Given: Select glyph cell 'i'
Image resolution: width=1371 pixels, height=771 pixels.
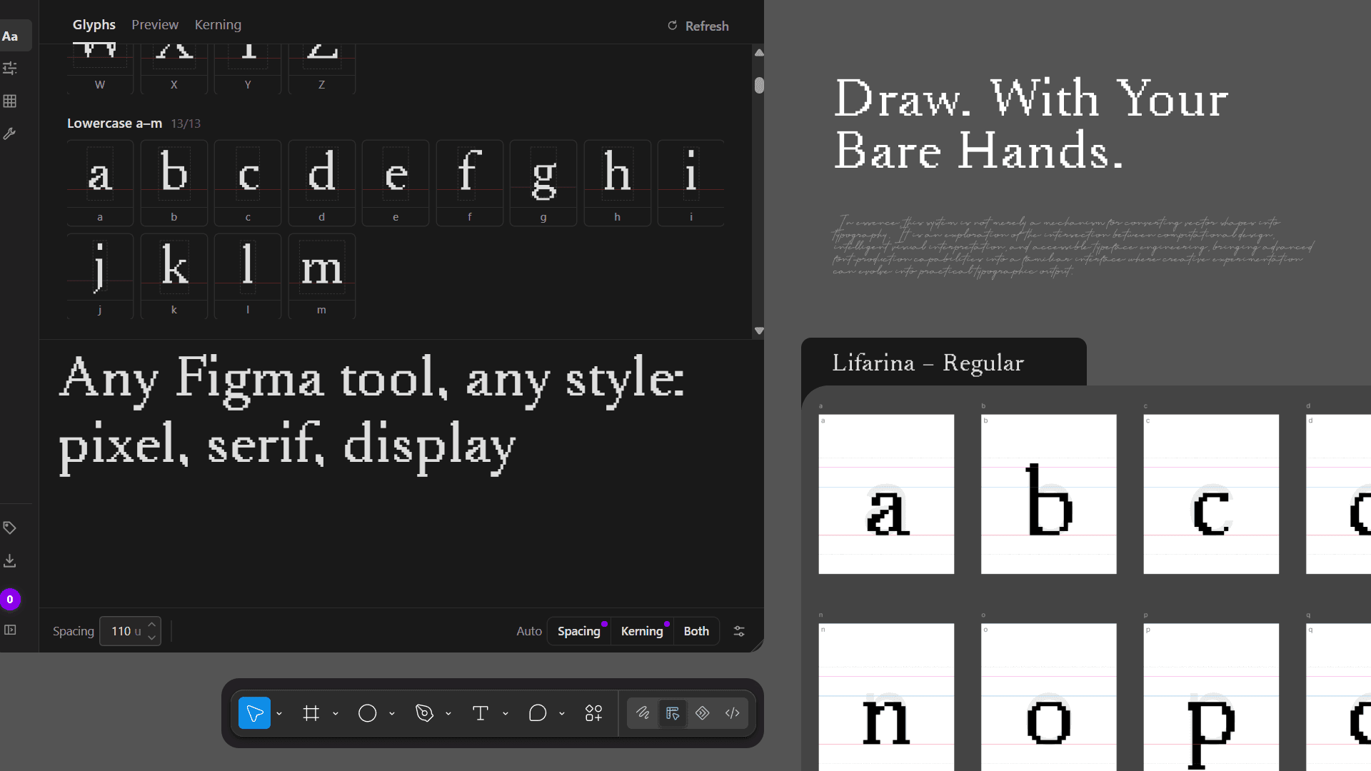Looking at the screenshot, I should pyautogui.click(x=691, y=183).
